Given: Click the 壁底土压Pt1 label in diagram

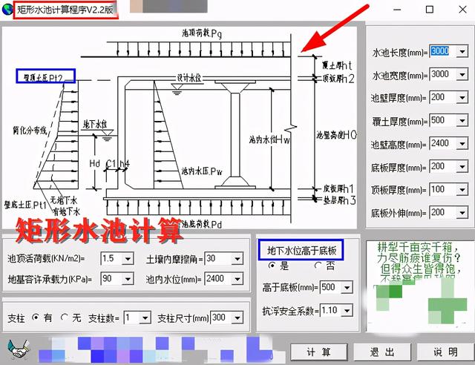Looking at the screenshot, I should [24, 205].
